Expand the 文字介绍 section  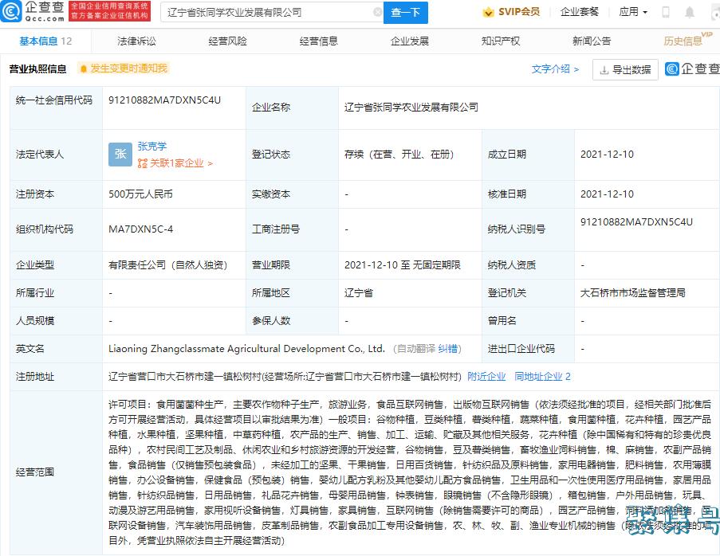555,69
